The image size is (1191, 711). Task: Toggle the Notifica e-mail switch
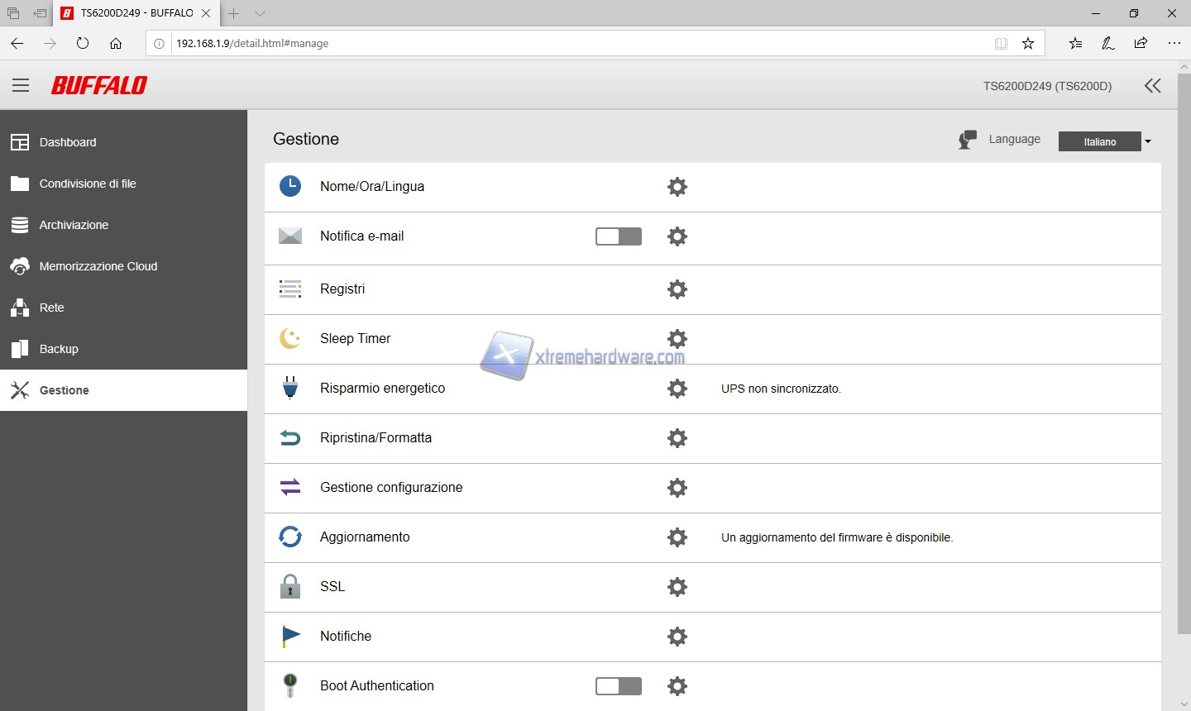coord(618,236)
